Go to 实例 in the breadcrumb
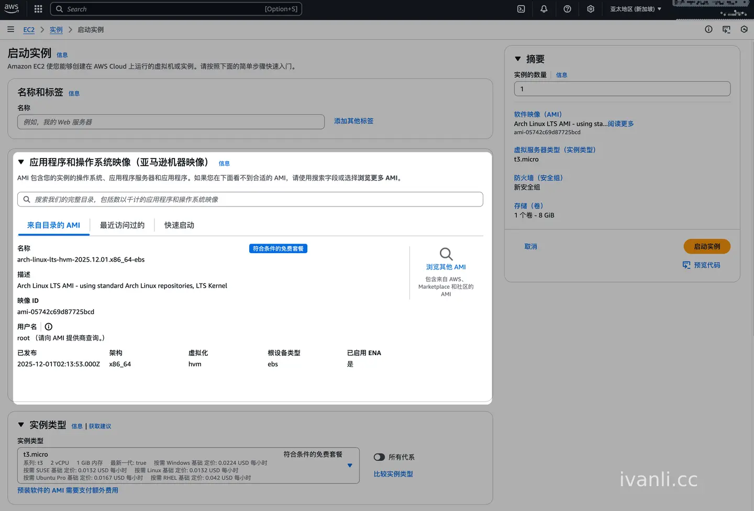754x511 pixels. (x=56, y=30)
